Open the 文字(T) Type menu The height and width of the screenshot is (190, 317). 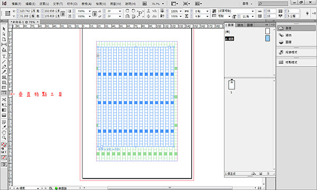58,4
